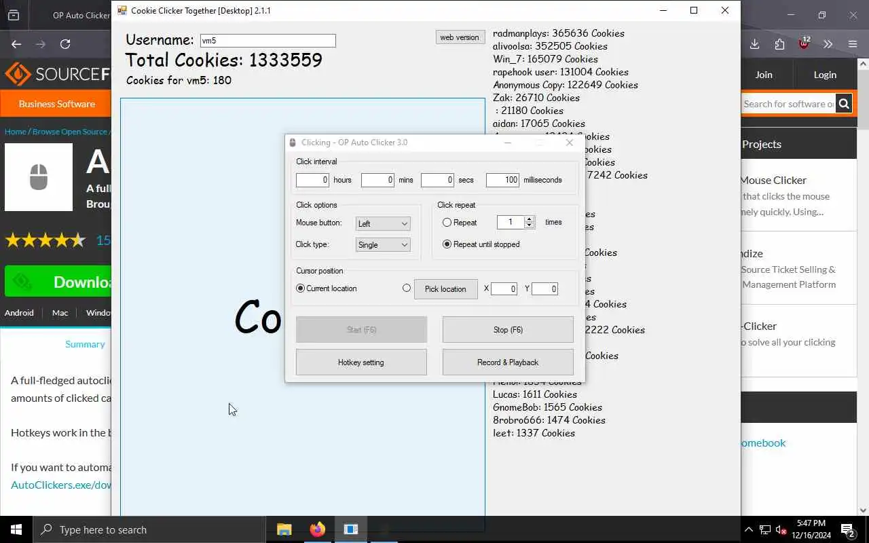Click the Pick location button

(445, 289)
